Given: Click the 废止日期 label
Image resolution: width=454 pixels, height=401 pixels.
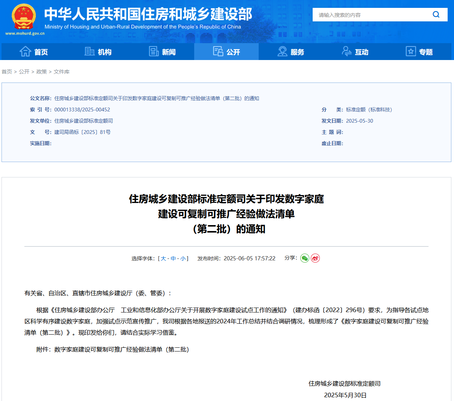Looking at the screenshot, I should point(333,143).
